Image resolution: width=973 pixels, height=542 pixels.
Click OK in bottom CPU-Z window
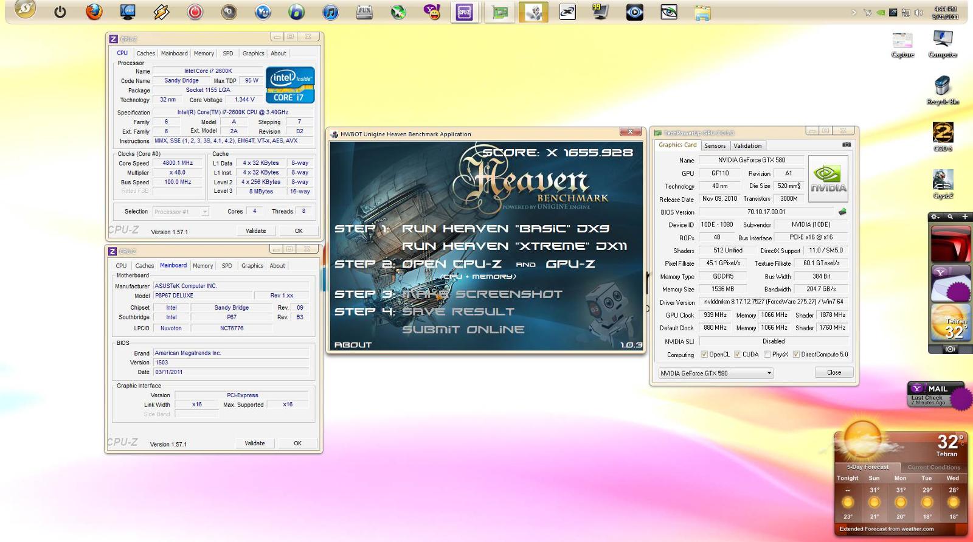pos(298,443)
